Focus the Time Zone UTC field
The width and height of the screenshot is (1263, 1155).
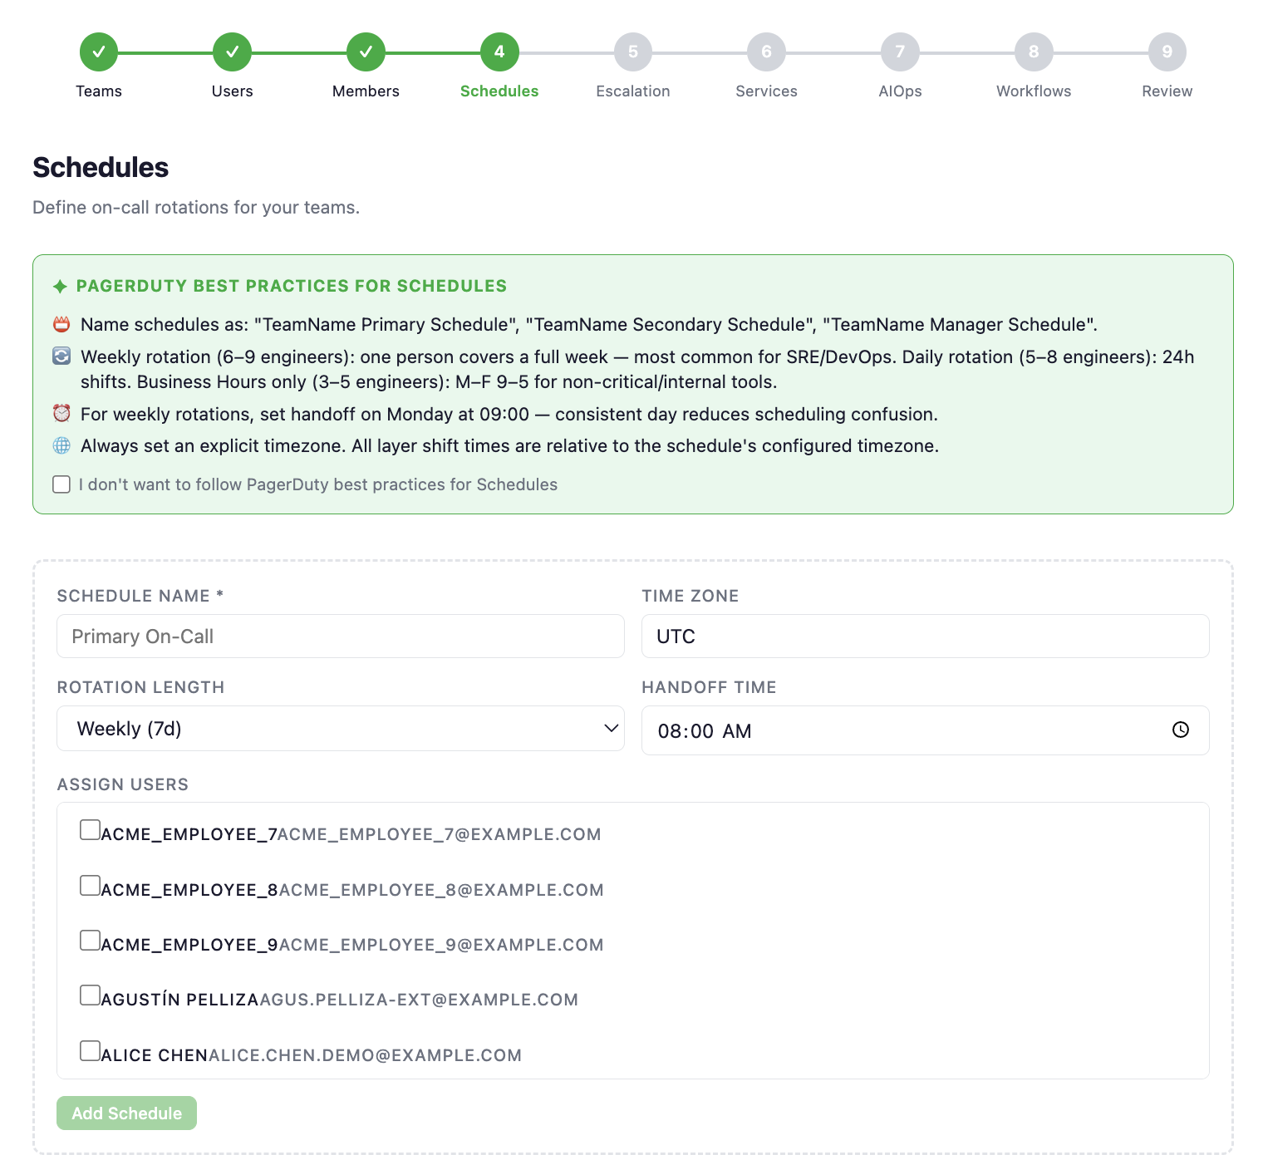click(926, 636)
